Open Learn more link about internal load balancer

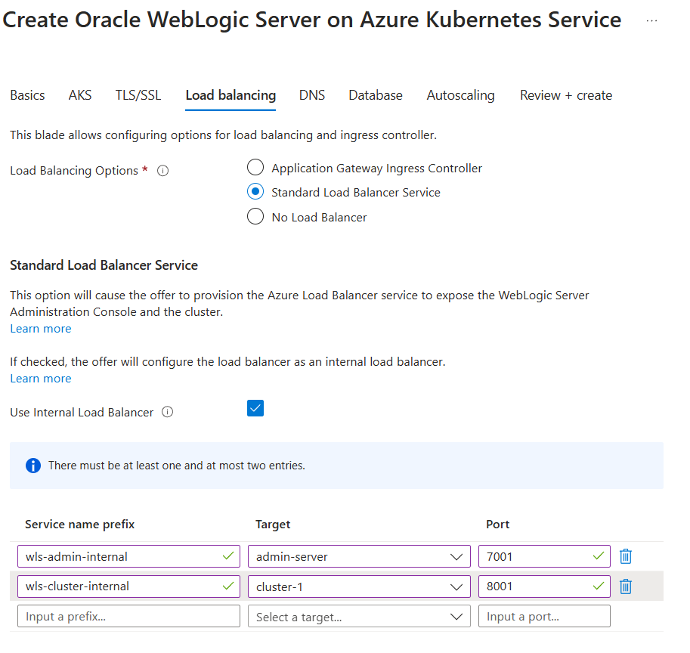41,379
